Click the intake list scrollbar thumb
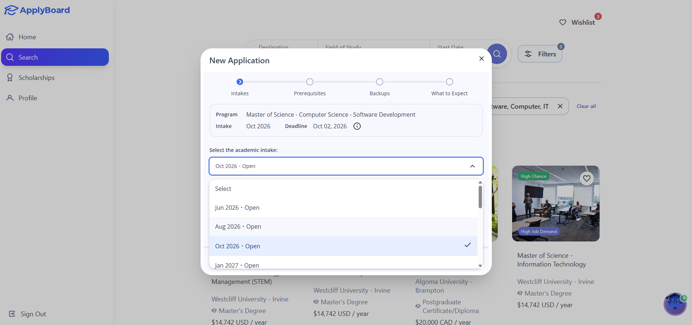692x325 pixels. click(x=480, y=197)
